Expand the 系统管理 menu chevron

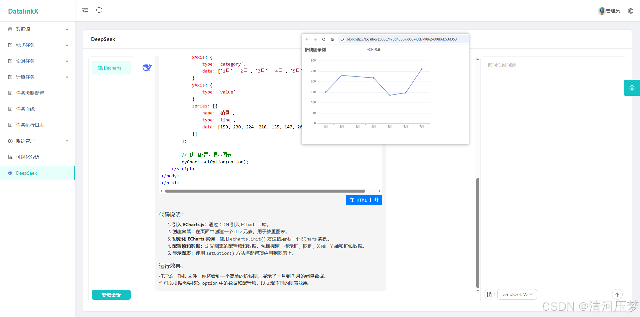tap(67, 141)
